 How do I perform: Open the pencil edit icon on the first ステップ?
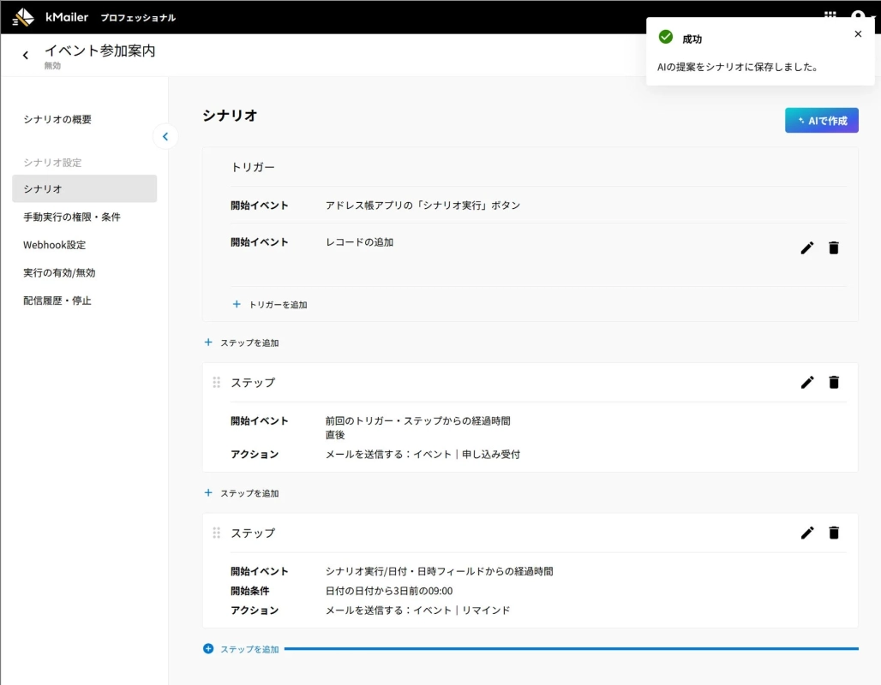coord(806,382)
